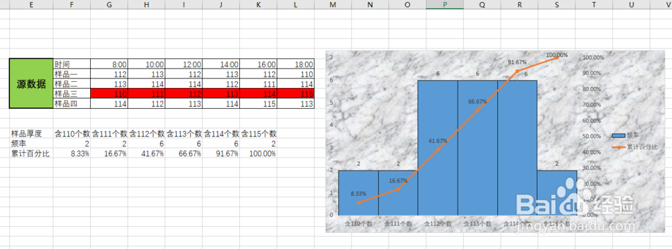Click the 10:00 time cell
The width and height of the screenshot is (672, 249).
tap(146, 64)
